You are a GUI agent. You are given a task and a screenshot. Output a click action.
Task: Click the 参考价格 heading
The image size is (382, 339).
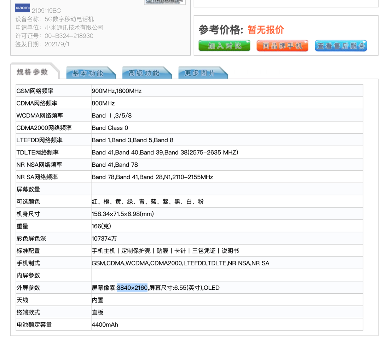[221, 30]
